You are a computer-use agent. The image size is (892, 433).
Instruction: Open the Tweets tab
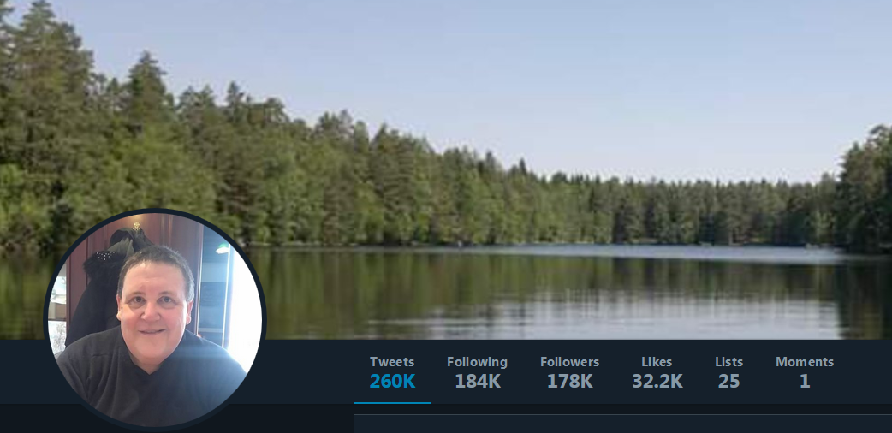click(x=392, y=372)
